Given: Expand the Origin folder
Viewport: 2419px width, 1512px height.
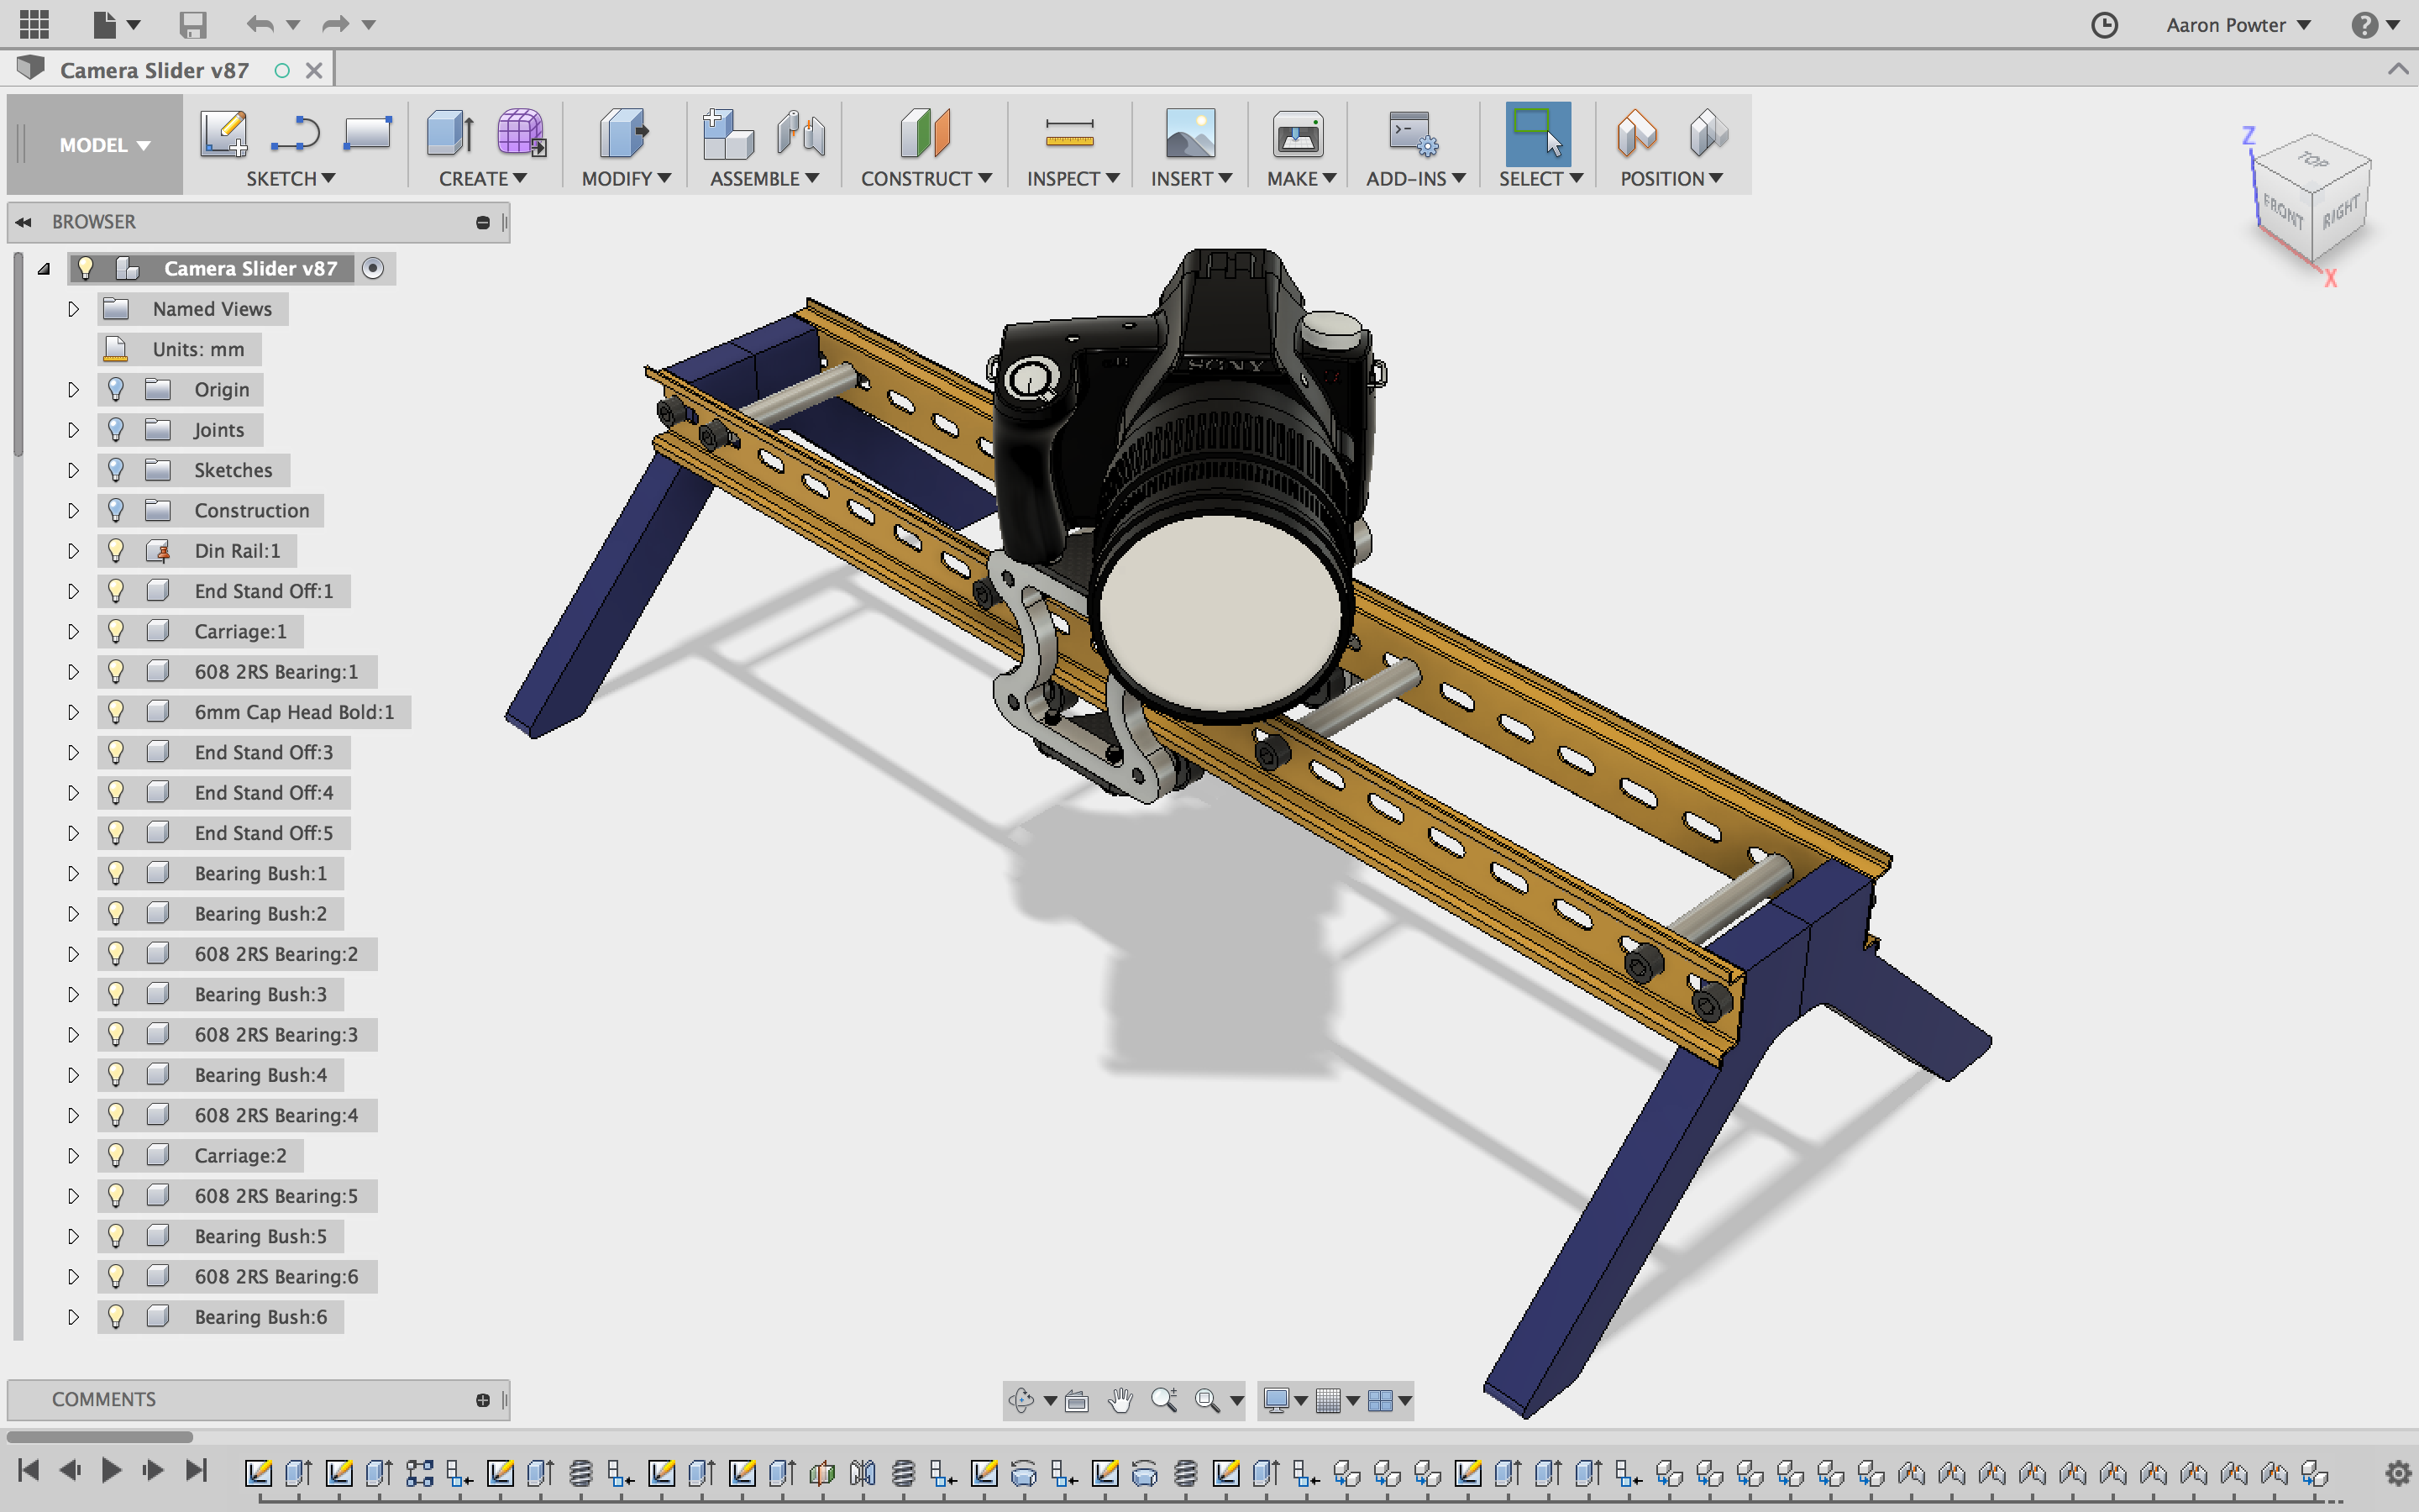Looking at the screenshot, I should tap(71, 388).
